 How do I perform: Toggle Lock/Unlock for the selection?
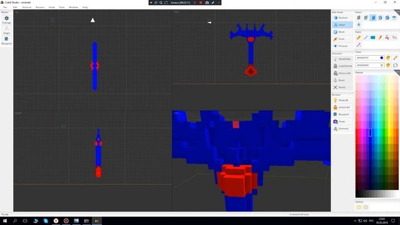pos(342,66)
